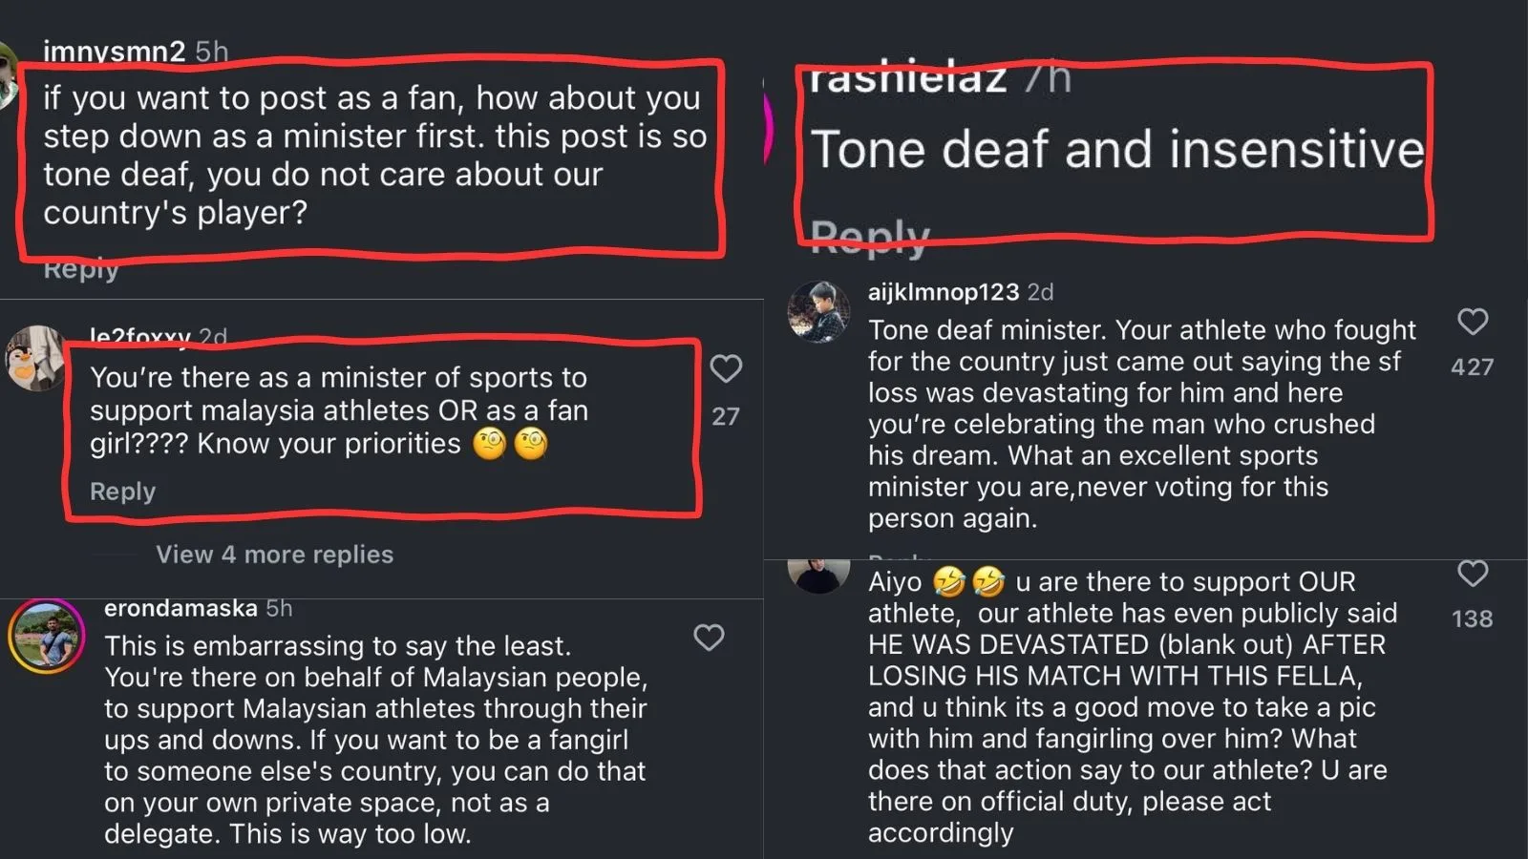
Task: Like the le2foxxy comment with heart icon
Action: [x=726, y=368]
